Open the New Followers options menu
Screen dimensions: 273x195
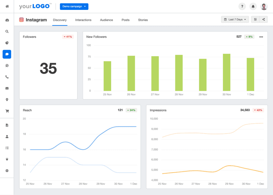(x=261, y=37)
